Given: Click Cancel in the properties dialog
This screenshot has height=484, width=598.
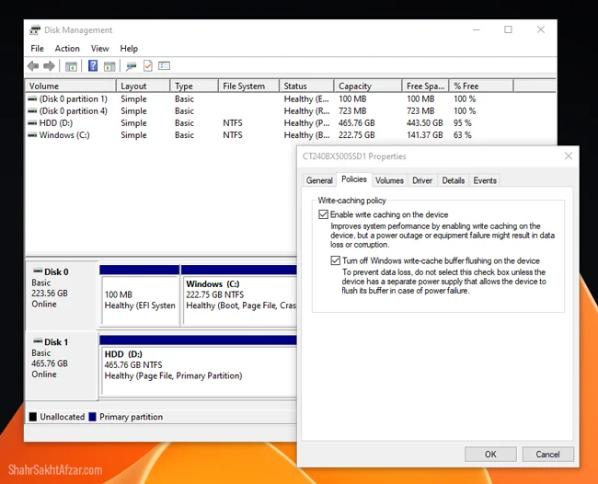Looking at the screenshot, I should (547, 455).
